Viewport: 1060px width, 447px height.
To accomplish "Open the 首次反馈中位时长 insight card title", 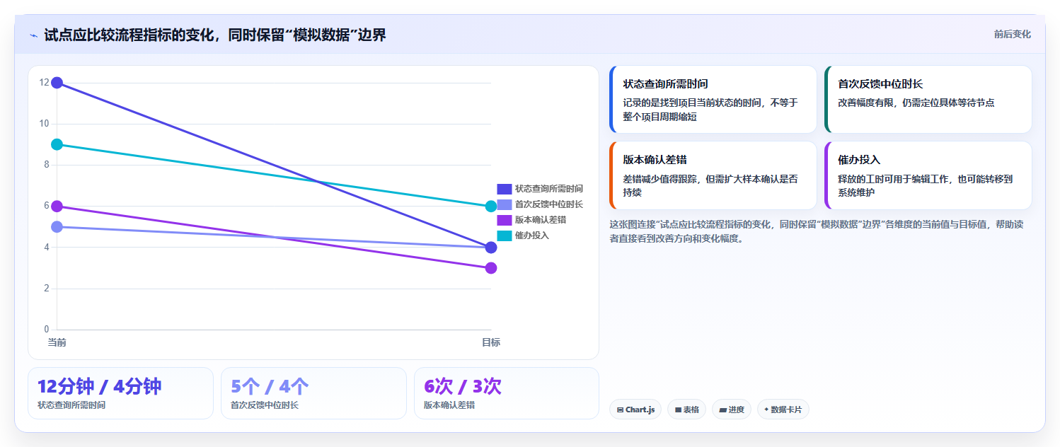I will click(x=880, y=83).
